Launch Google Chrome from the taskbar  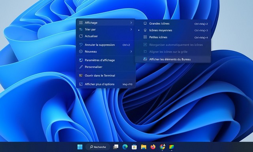[162, 147]
